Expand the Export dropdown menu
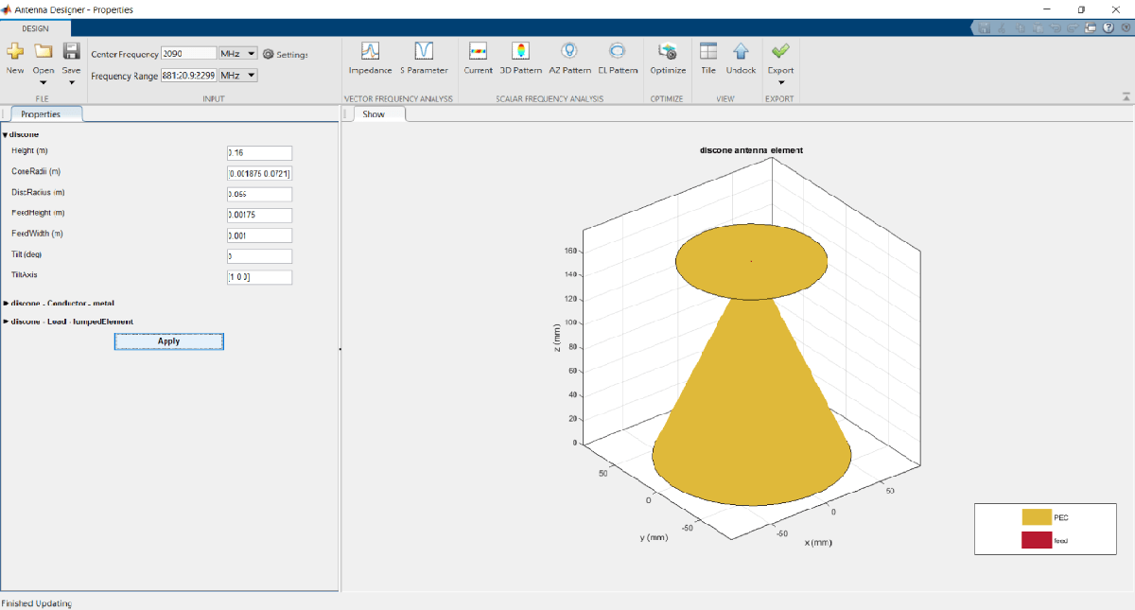 780,82
